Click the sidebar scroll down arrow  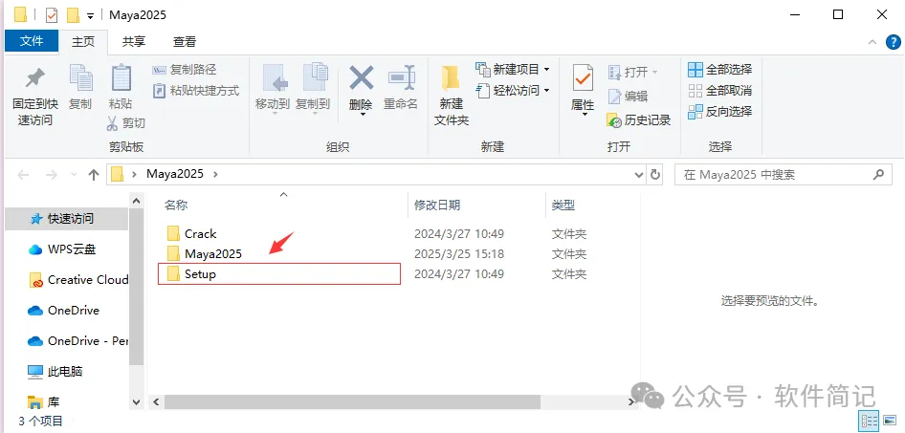(137, 401)
